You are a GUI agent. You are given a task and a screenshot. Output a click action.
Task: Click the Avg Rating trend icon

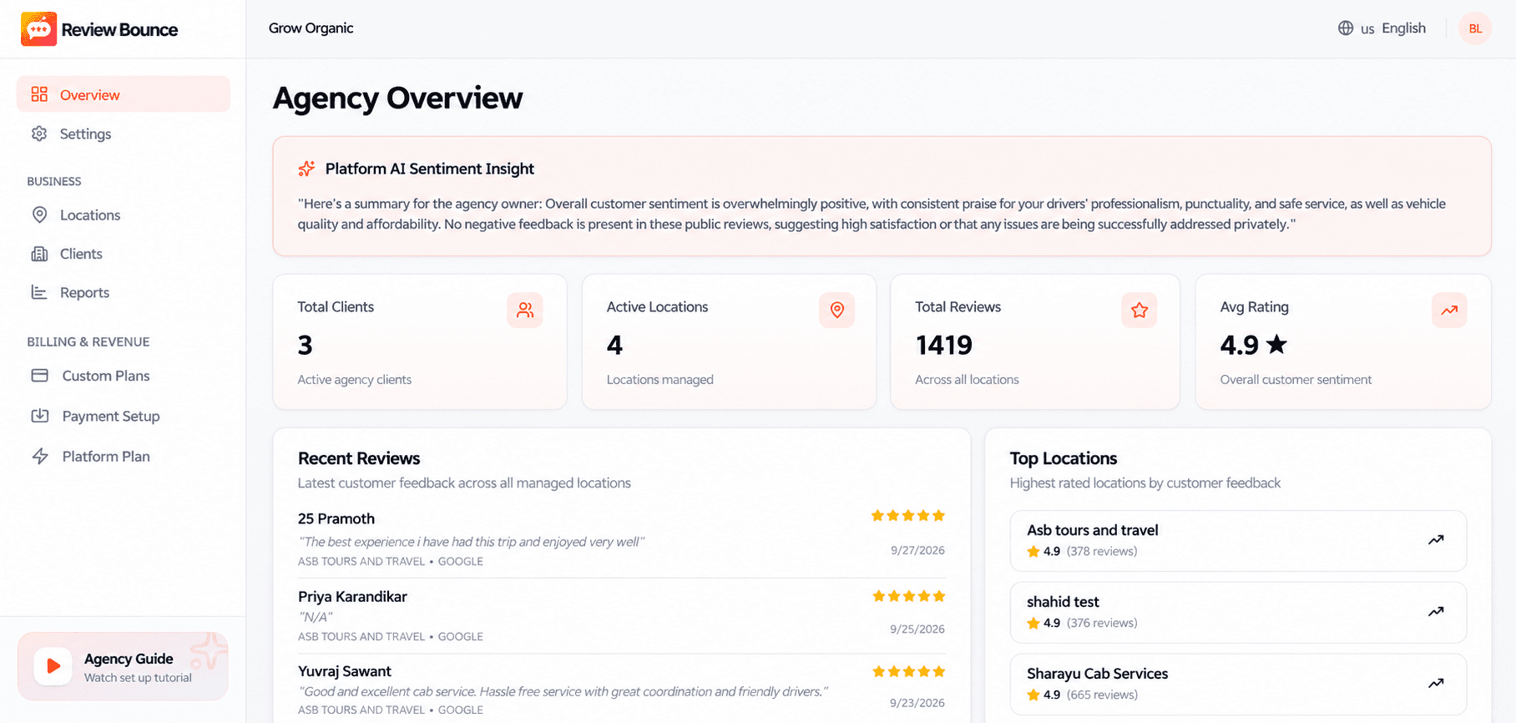click(1449, 311)
